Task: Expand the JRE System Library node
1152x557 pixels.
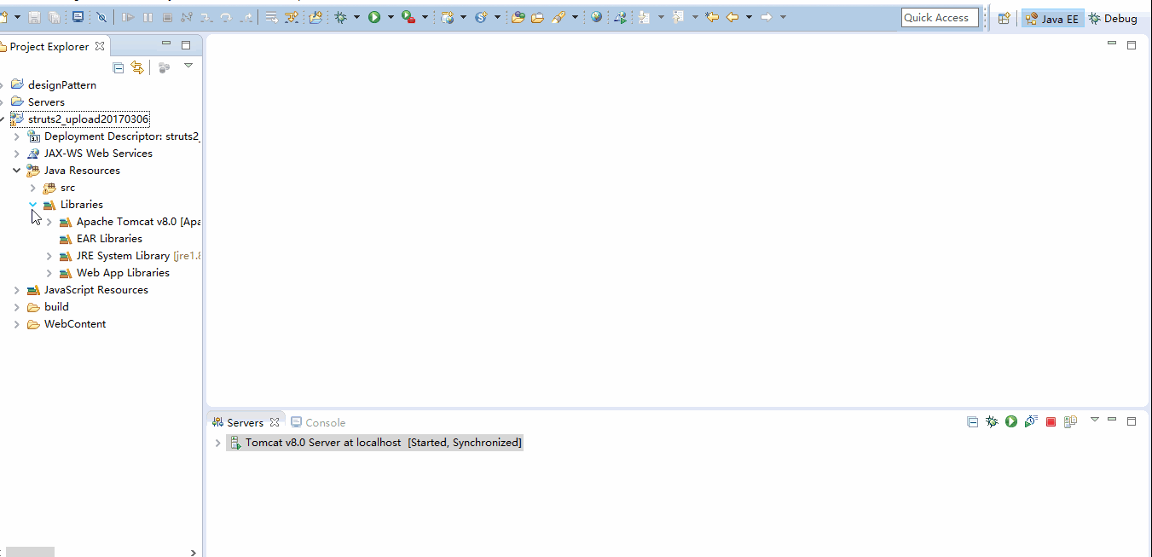Action: click(x=49, y=256)
